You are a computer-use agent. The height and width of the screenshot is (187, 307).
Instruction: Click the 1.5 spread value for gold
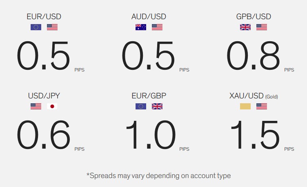(255, 135)
